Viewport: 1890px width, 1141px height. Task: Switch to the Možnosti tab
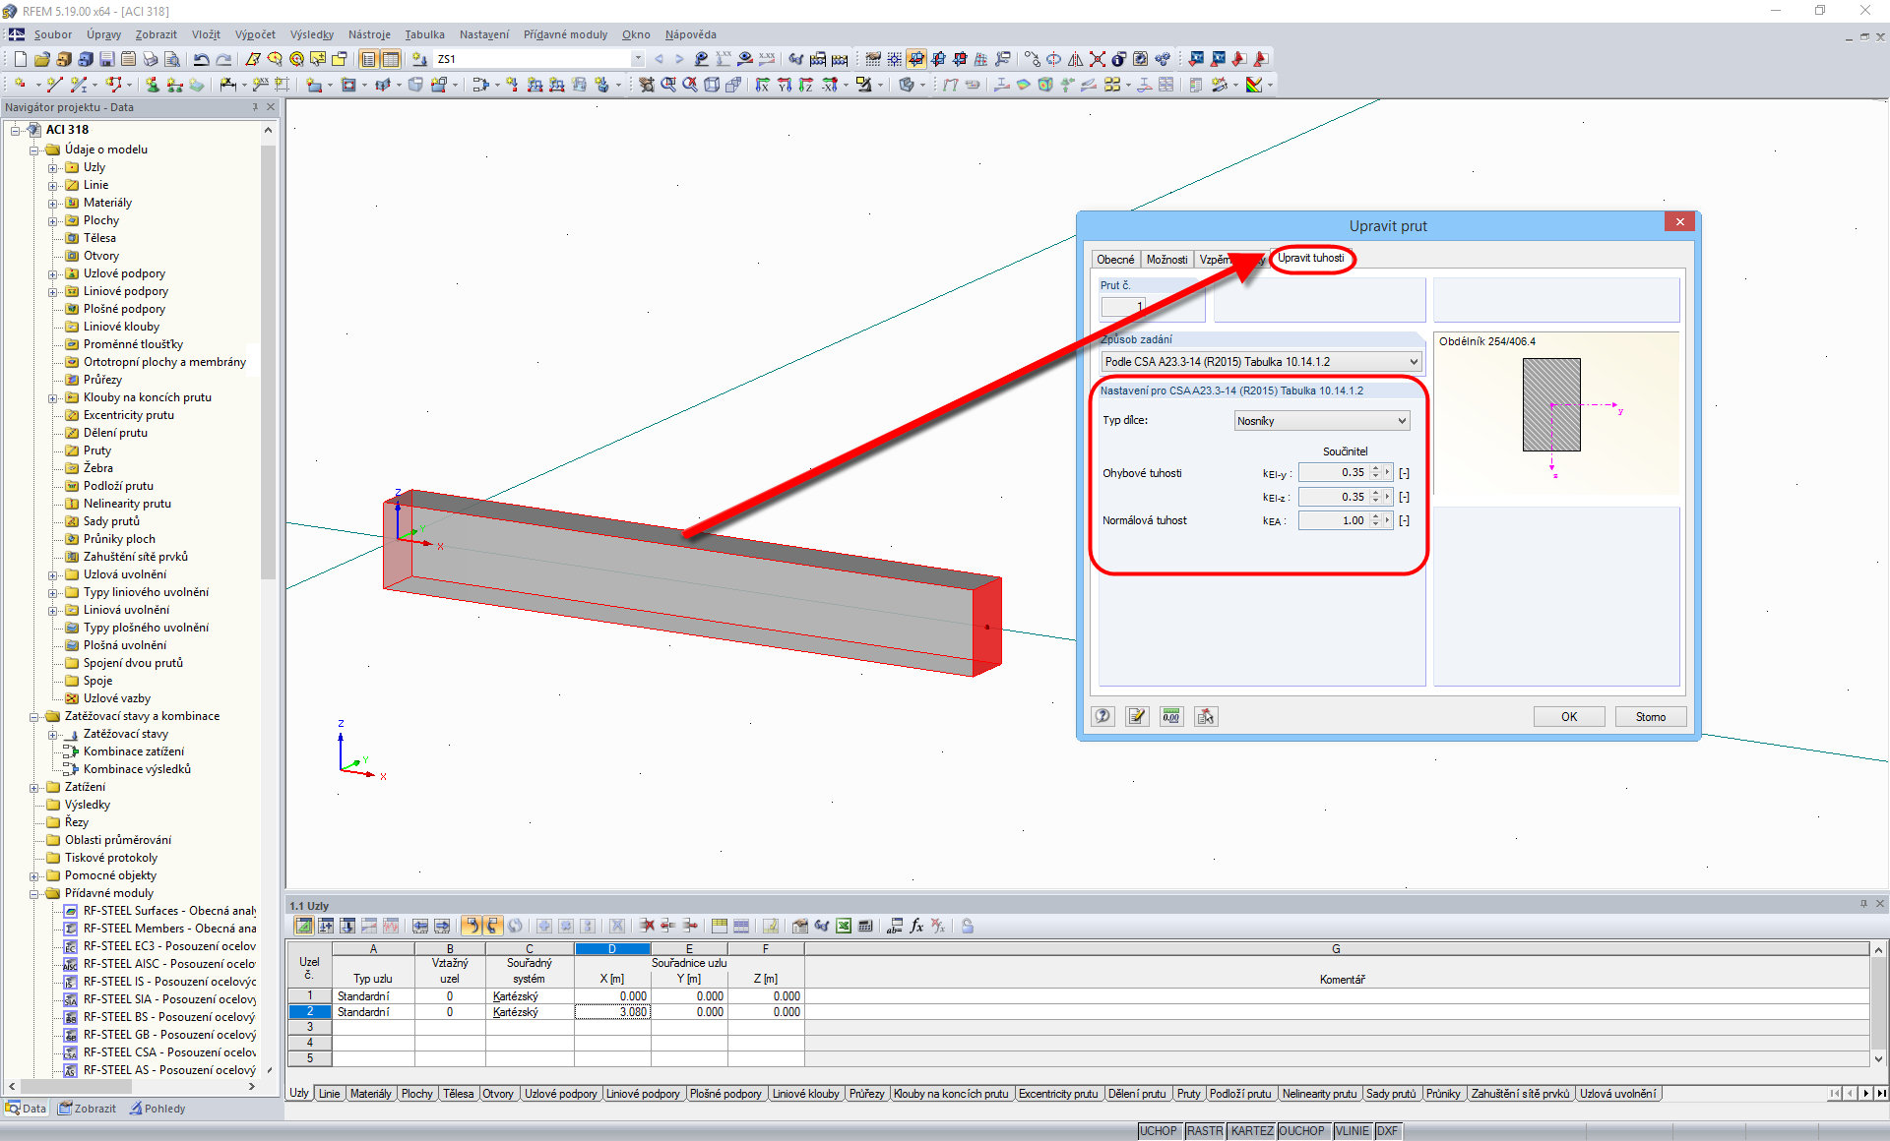click(x=1166, y=260)
